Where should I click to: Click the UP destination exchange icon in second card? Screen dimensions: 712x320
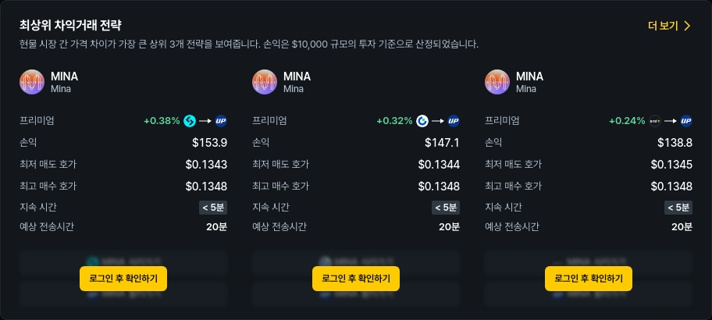454,121
